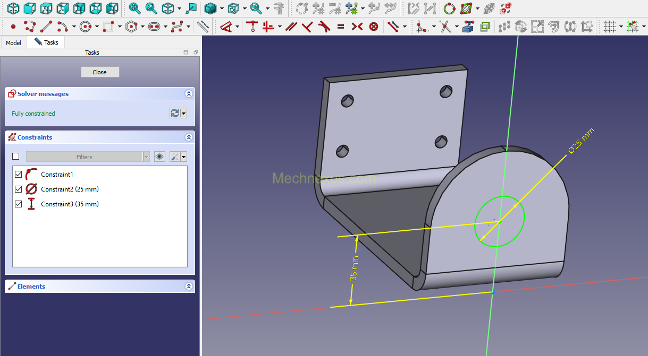This screenshot has height=356, width=648.
Task: Select the Create Polyline tool
Action: click(30, 26)
